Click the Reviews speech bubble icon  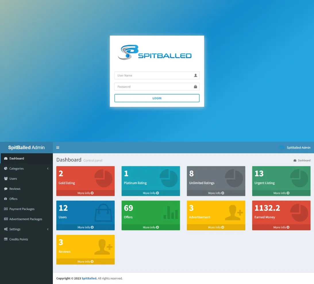tap(6, 189)
